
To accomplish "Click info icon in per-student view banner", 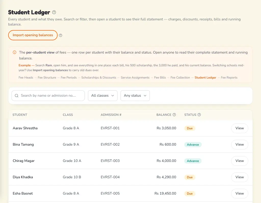I will 15,52.
